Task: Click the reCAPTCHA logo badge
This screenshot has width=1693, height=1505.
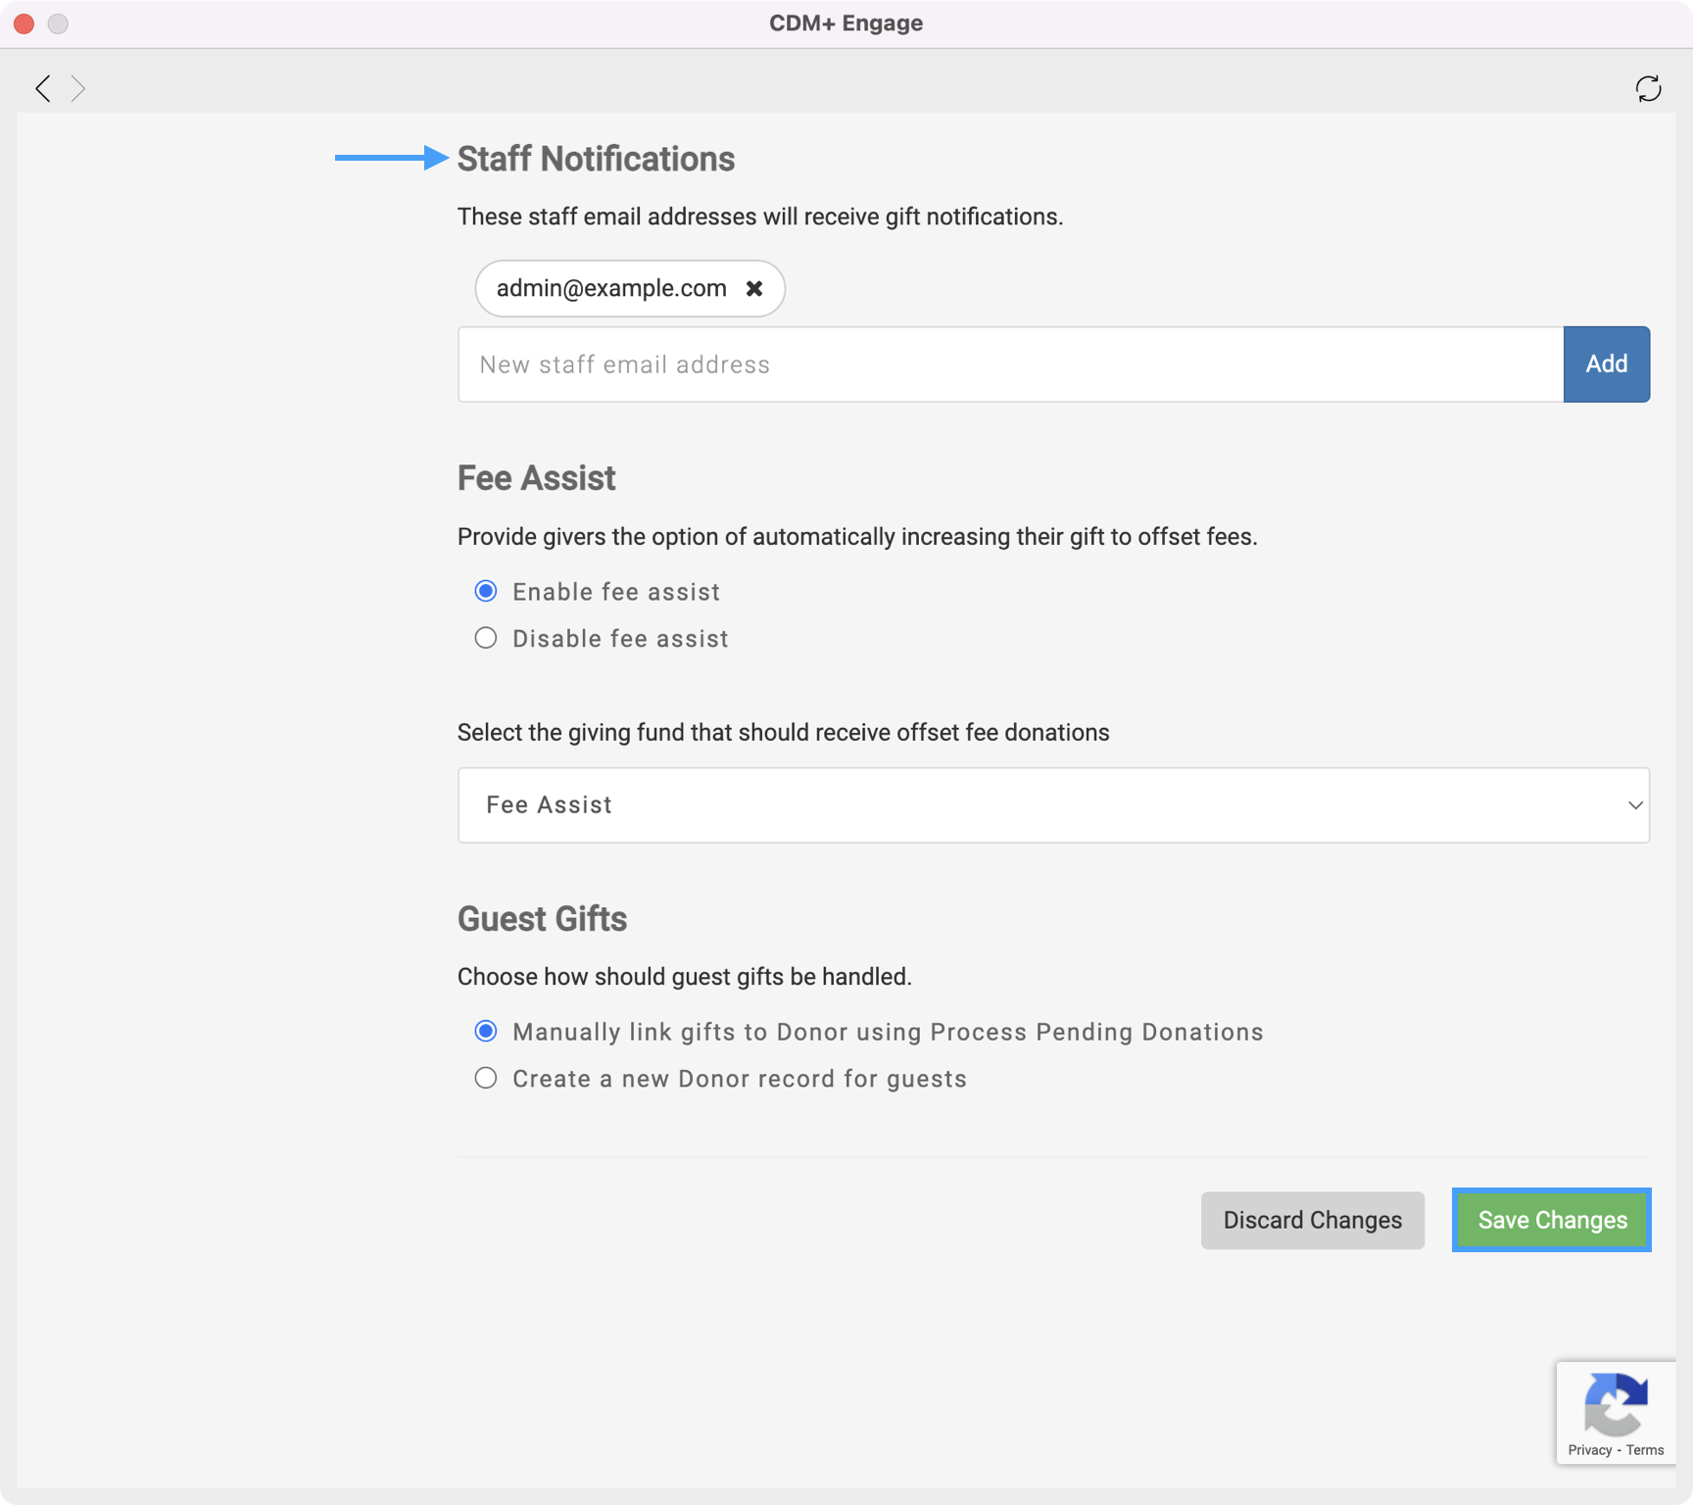Action: pyautogui.click(x=1615, y=1403)
